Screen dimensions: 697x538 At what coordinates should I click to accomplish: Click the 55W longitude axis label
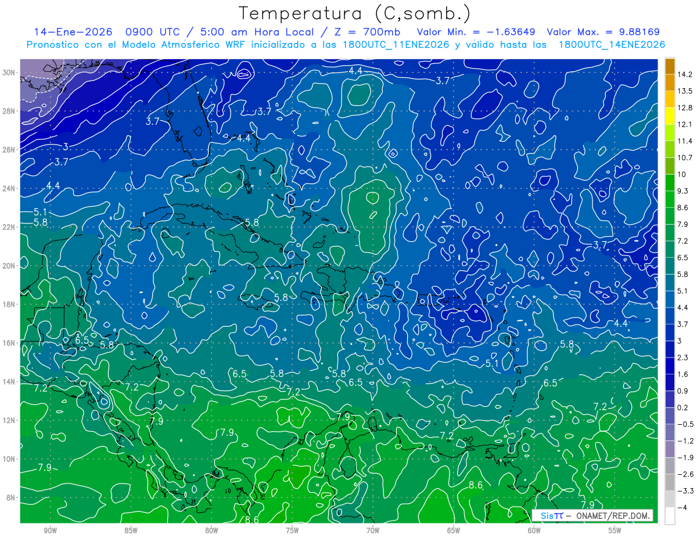[x=615, y=531]
